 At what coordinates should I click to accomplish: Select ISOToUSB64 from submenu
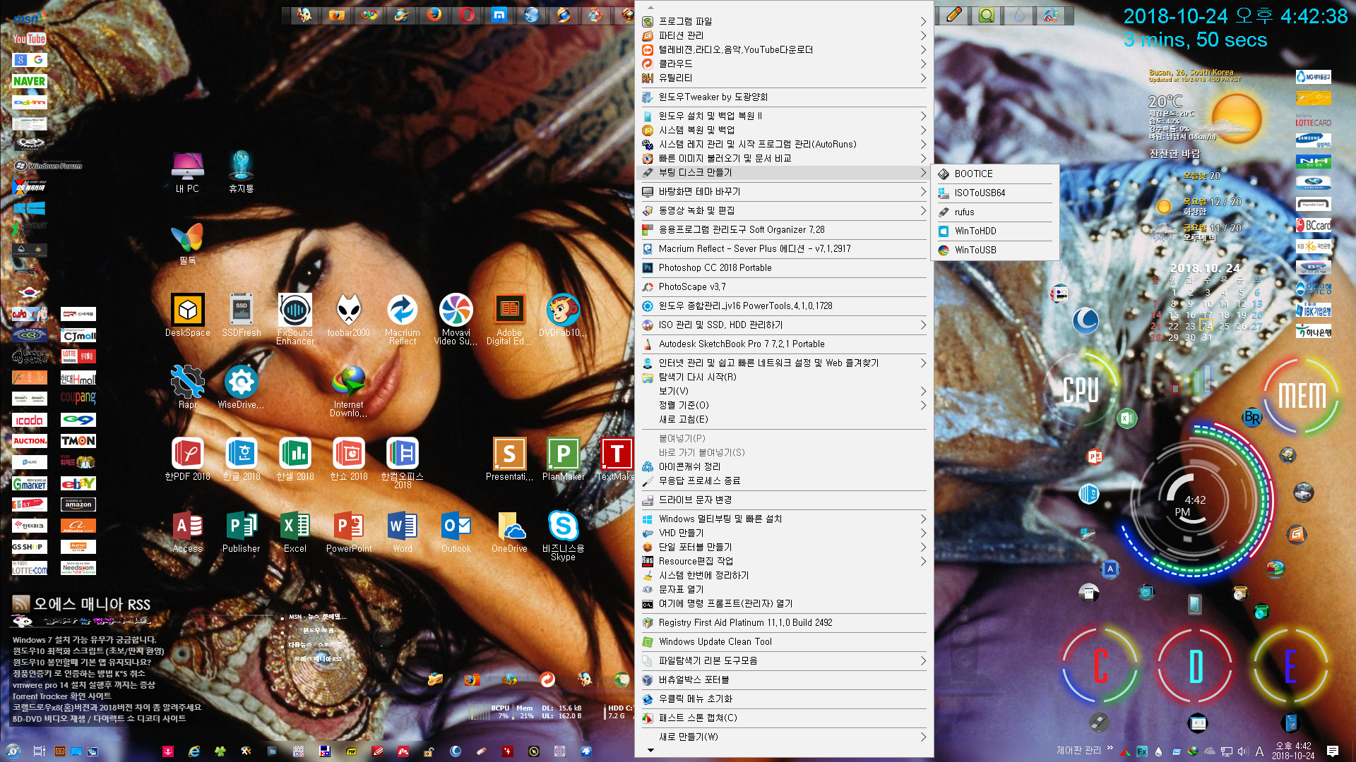pos(994,193)
